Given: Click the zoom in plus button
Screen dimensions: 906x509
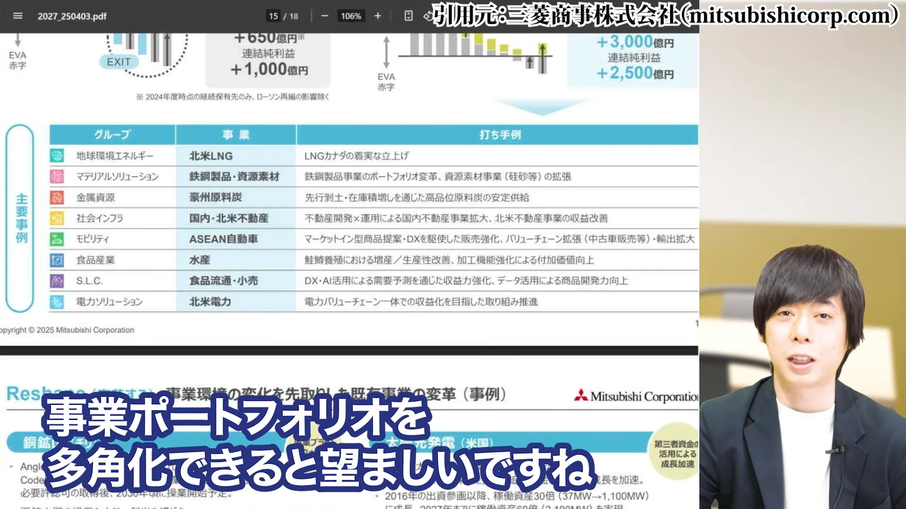Looking at the screenshot, I should [377, 16].
